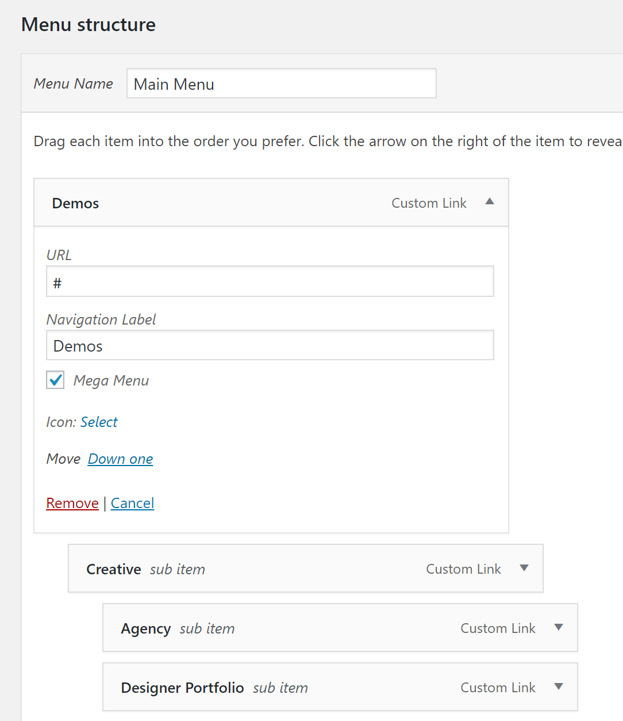Collapse the Demos menu item arrow
This screenshot has height=721, width=623.
pos(490,202)
